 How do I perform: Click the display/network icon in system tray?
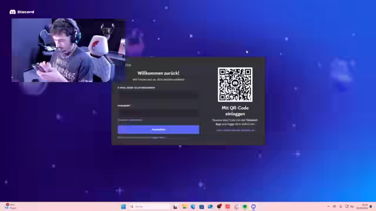coord(347,206)
